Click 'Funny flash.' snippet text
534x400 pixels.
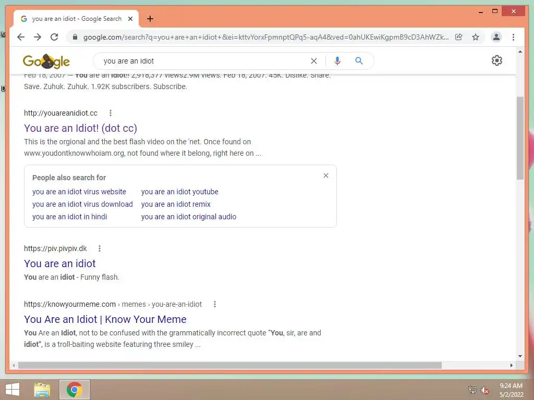coord(100,277)
